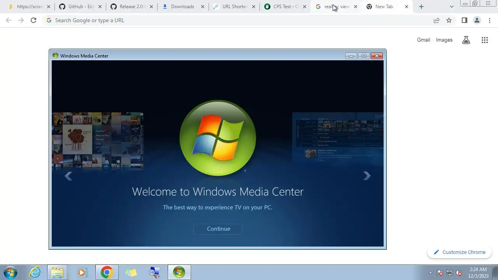
Task: Close the GitHub - Eld tab
Action: pos(100,7)
